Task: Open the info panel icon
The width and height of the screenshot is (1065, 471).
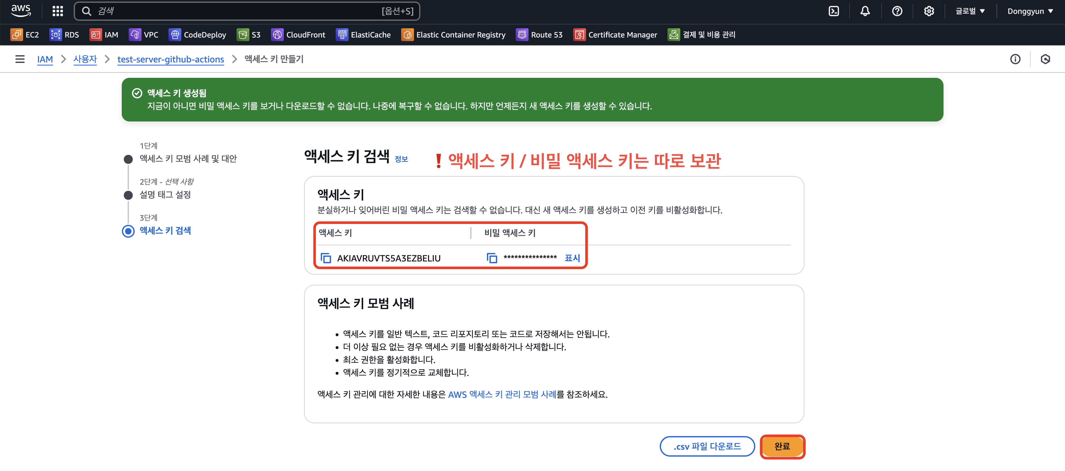Action: pos(1015,59)
